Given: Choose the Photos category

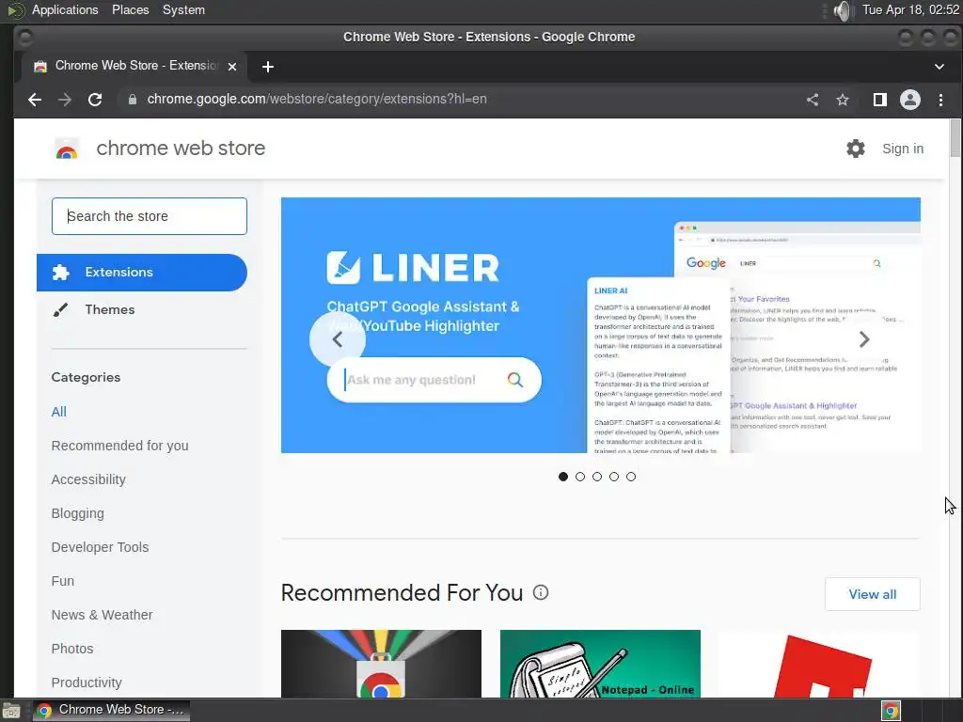Looking at the screenshot, I should click(x=72, y=649).
